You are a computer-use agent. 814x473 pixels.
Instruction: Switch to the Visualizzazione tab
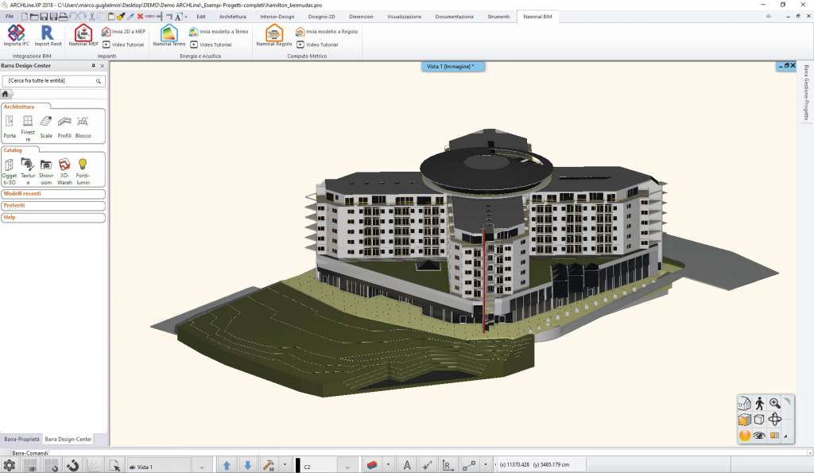point(404,17)
